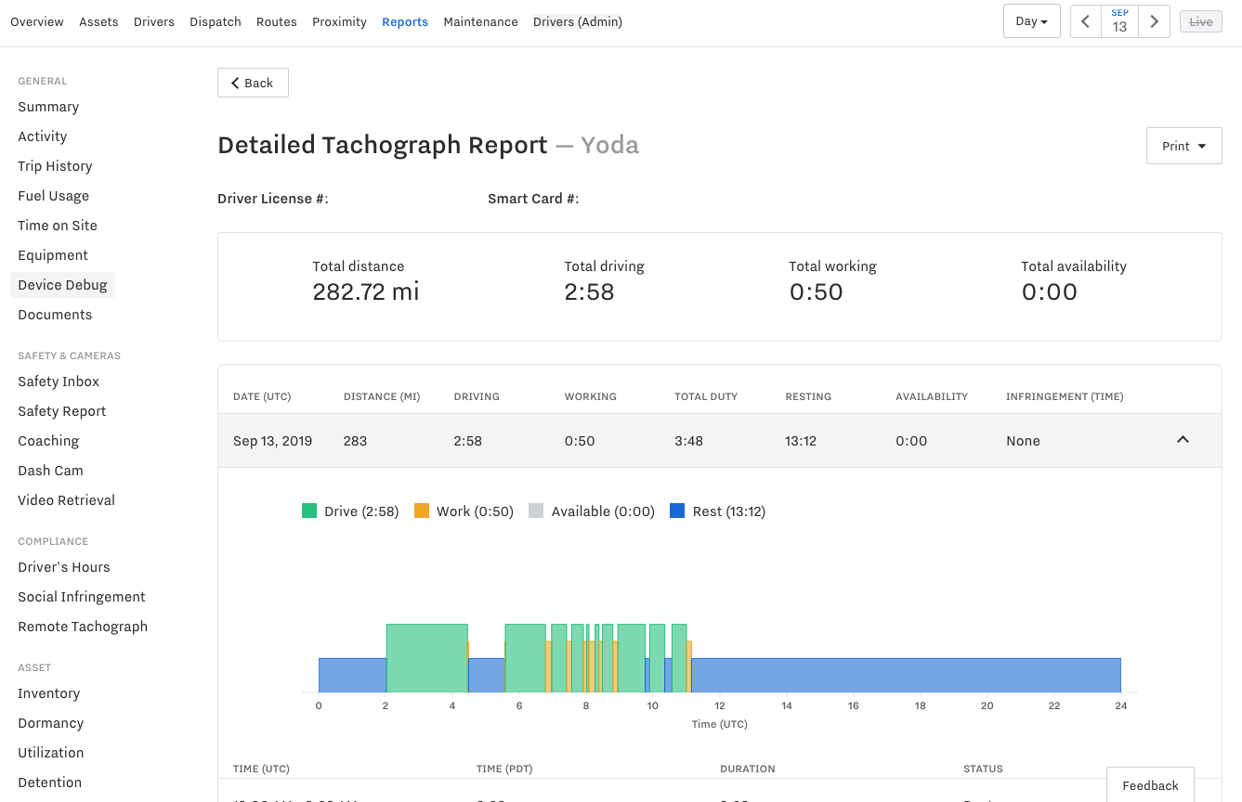Click the Back arrow icon
Viewport: 1242px width, 802px height.
[x=236, y=82]
